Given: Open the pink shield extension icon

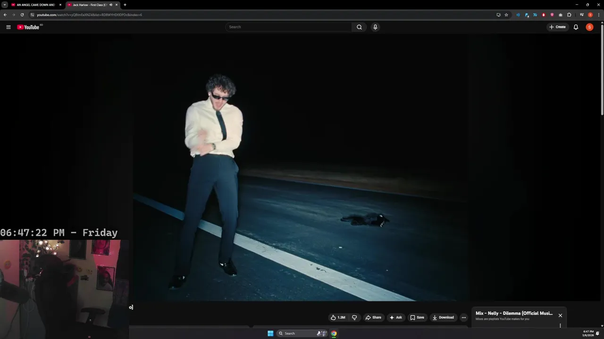Looking at the screenshot, I should coord(552,15).
